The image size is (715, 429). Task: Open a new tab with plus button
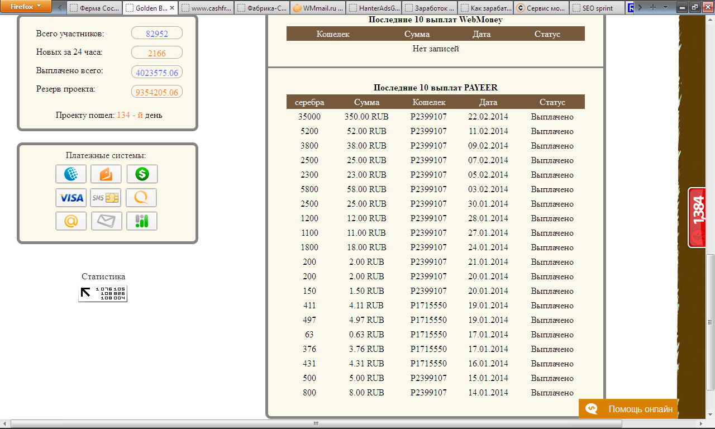652,8
